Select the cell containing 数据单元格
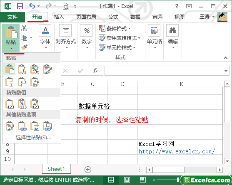This screenshot has width=232, height=185. pyautogui.click(x=92, y=106)
